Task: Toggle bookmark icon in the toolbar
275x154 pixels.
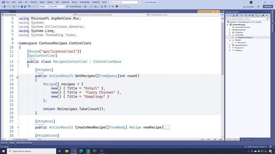Action: coord(116,7)
